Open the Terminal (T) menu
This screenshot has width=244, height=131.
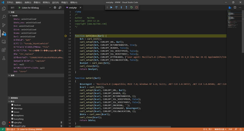tap(64, 2)
